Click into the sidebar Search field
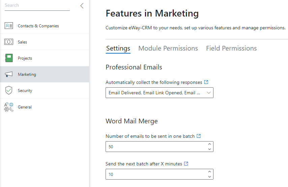The height and width of the screenshot is (187, 288). coord(37,5)
